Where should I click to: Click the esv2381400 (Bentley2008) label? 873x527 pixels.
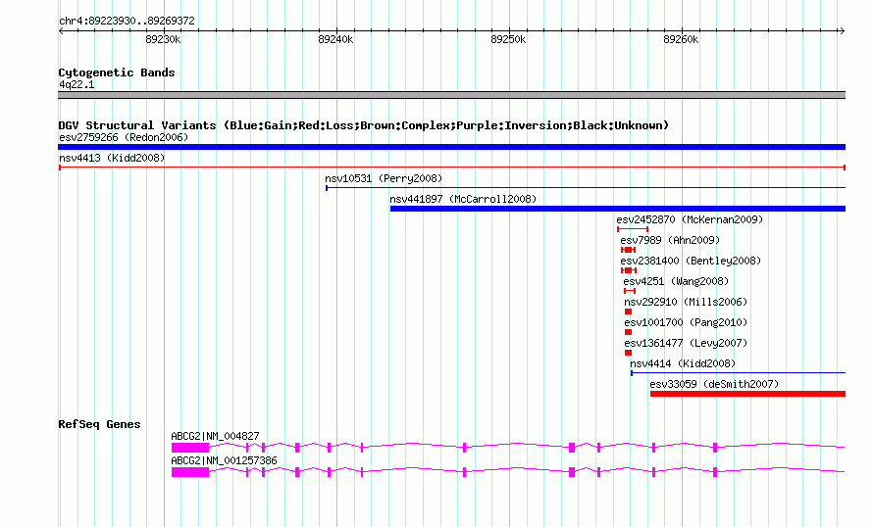[691, 261]
